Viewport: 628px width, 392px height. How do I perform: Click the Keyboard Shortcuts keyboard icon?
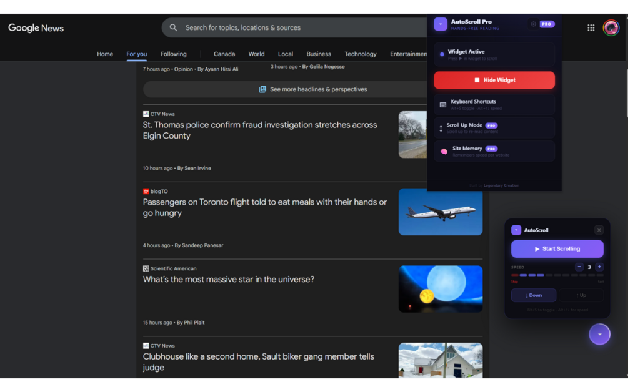coord(443,105)
